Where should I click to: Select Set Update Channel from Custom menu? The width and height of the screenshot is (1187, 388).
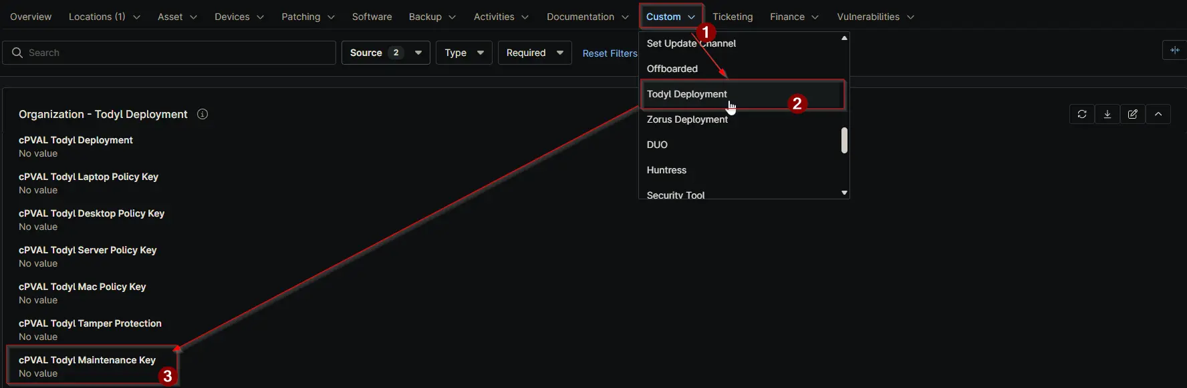(739, 43)
